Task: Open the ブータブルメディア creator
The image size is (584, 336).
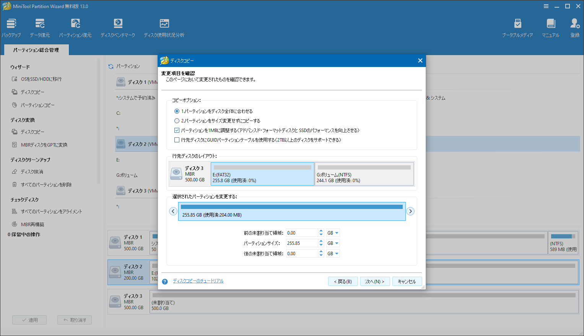Action: click(x=517, y=27)
